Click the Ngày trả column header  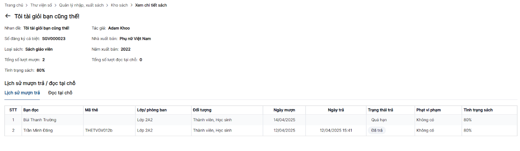tap(336, 110)
